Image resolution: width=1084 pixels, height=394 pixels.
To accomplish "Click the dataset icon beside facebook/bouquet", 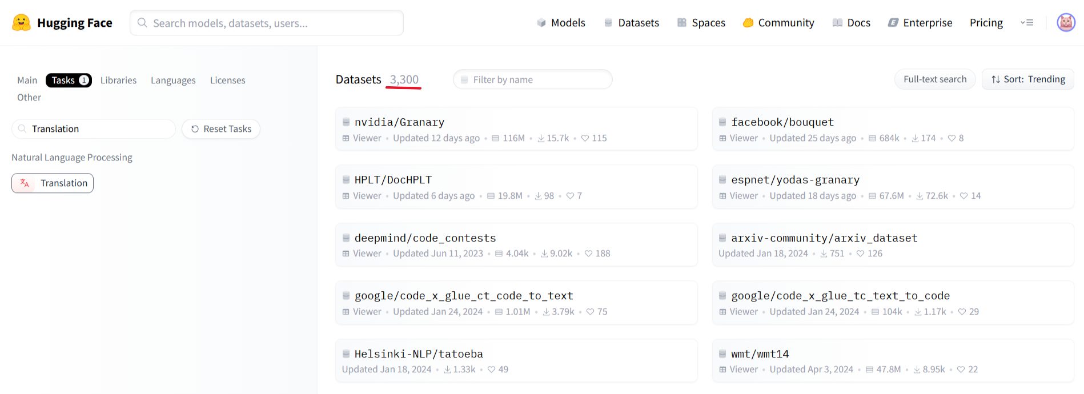I will 722,122.
